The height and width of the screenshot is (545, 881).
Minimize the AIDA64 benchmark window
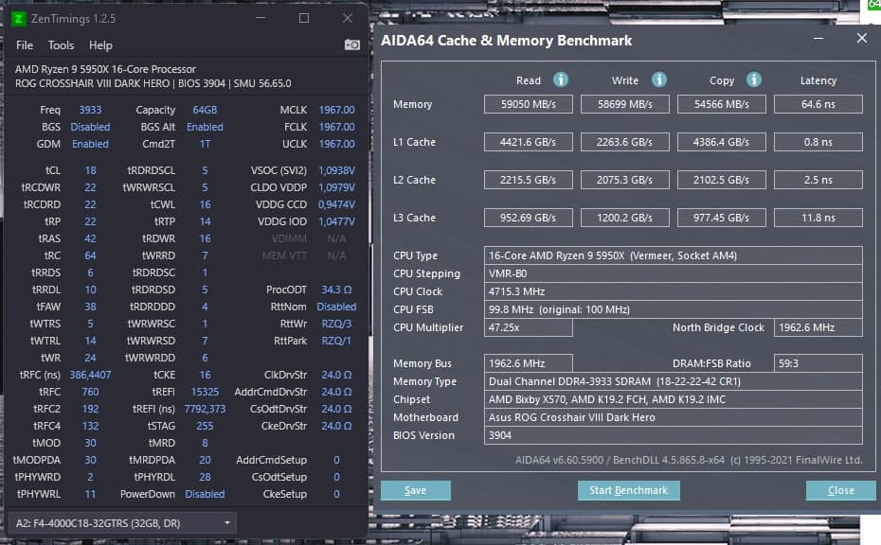point(818,39)
